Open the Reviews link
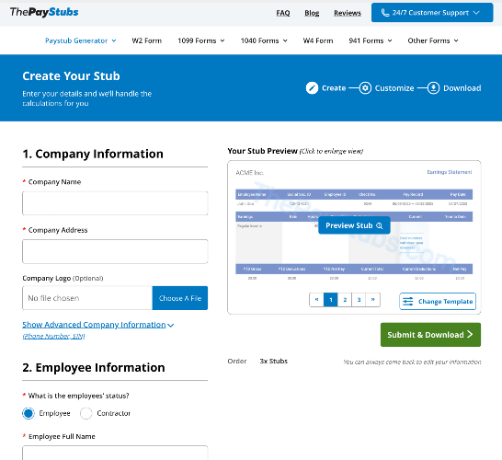 348,13
